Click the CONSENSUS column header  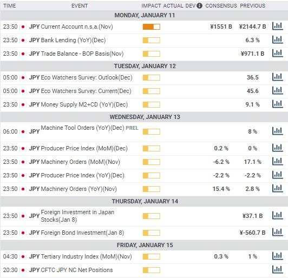click(221, 6)
